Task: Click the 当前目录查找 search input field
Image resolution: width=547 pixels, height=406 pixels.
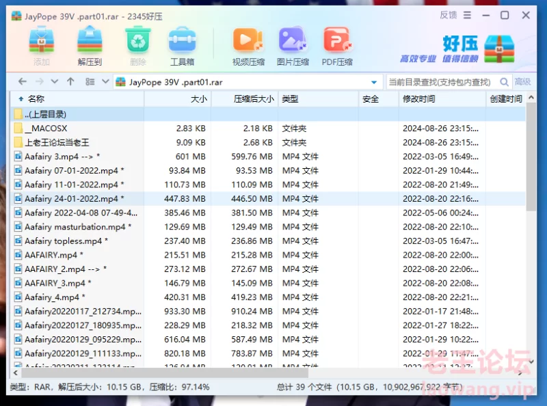Action: [441, 82]
